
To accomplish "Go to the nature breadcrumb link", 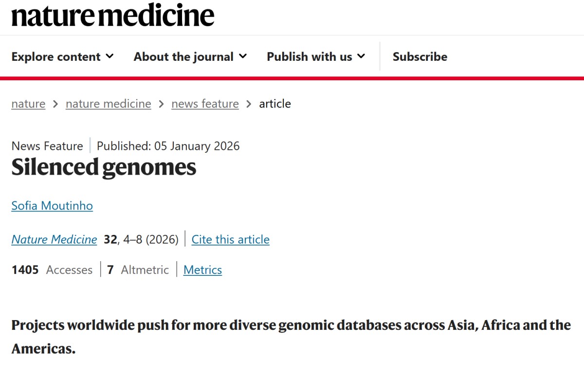I will tap(28, 104).
